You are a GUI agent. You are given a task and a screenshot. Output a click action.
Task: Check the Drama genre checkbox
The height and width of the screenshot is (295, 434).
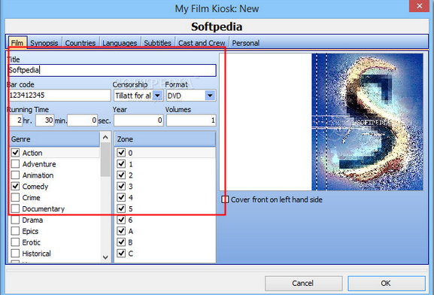coord(16,220)
